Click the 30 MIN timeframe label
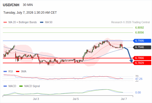Screen dimensions: 152x103 [x=28, y=5]
